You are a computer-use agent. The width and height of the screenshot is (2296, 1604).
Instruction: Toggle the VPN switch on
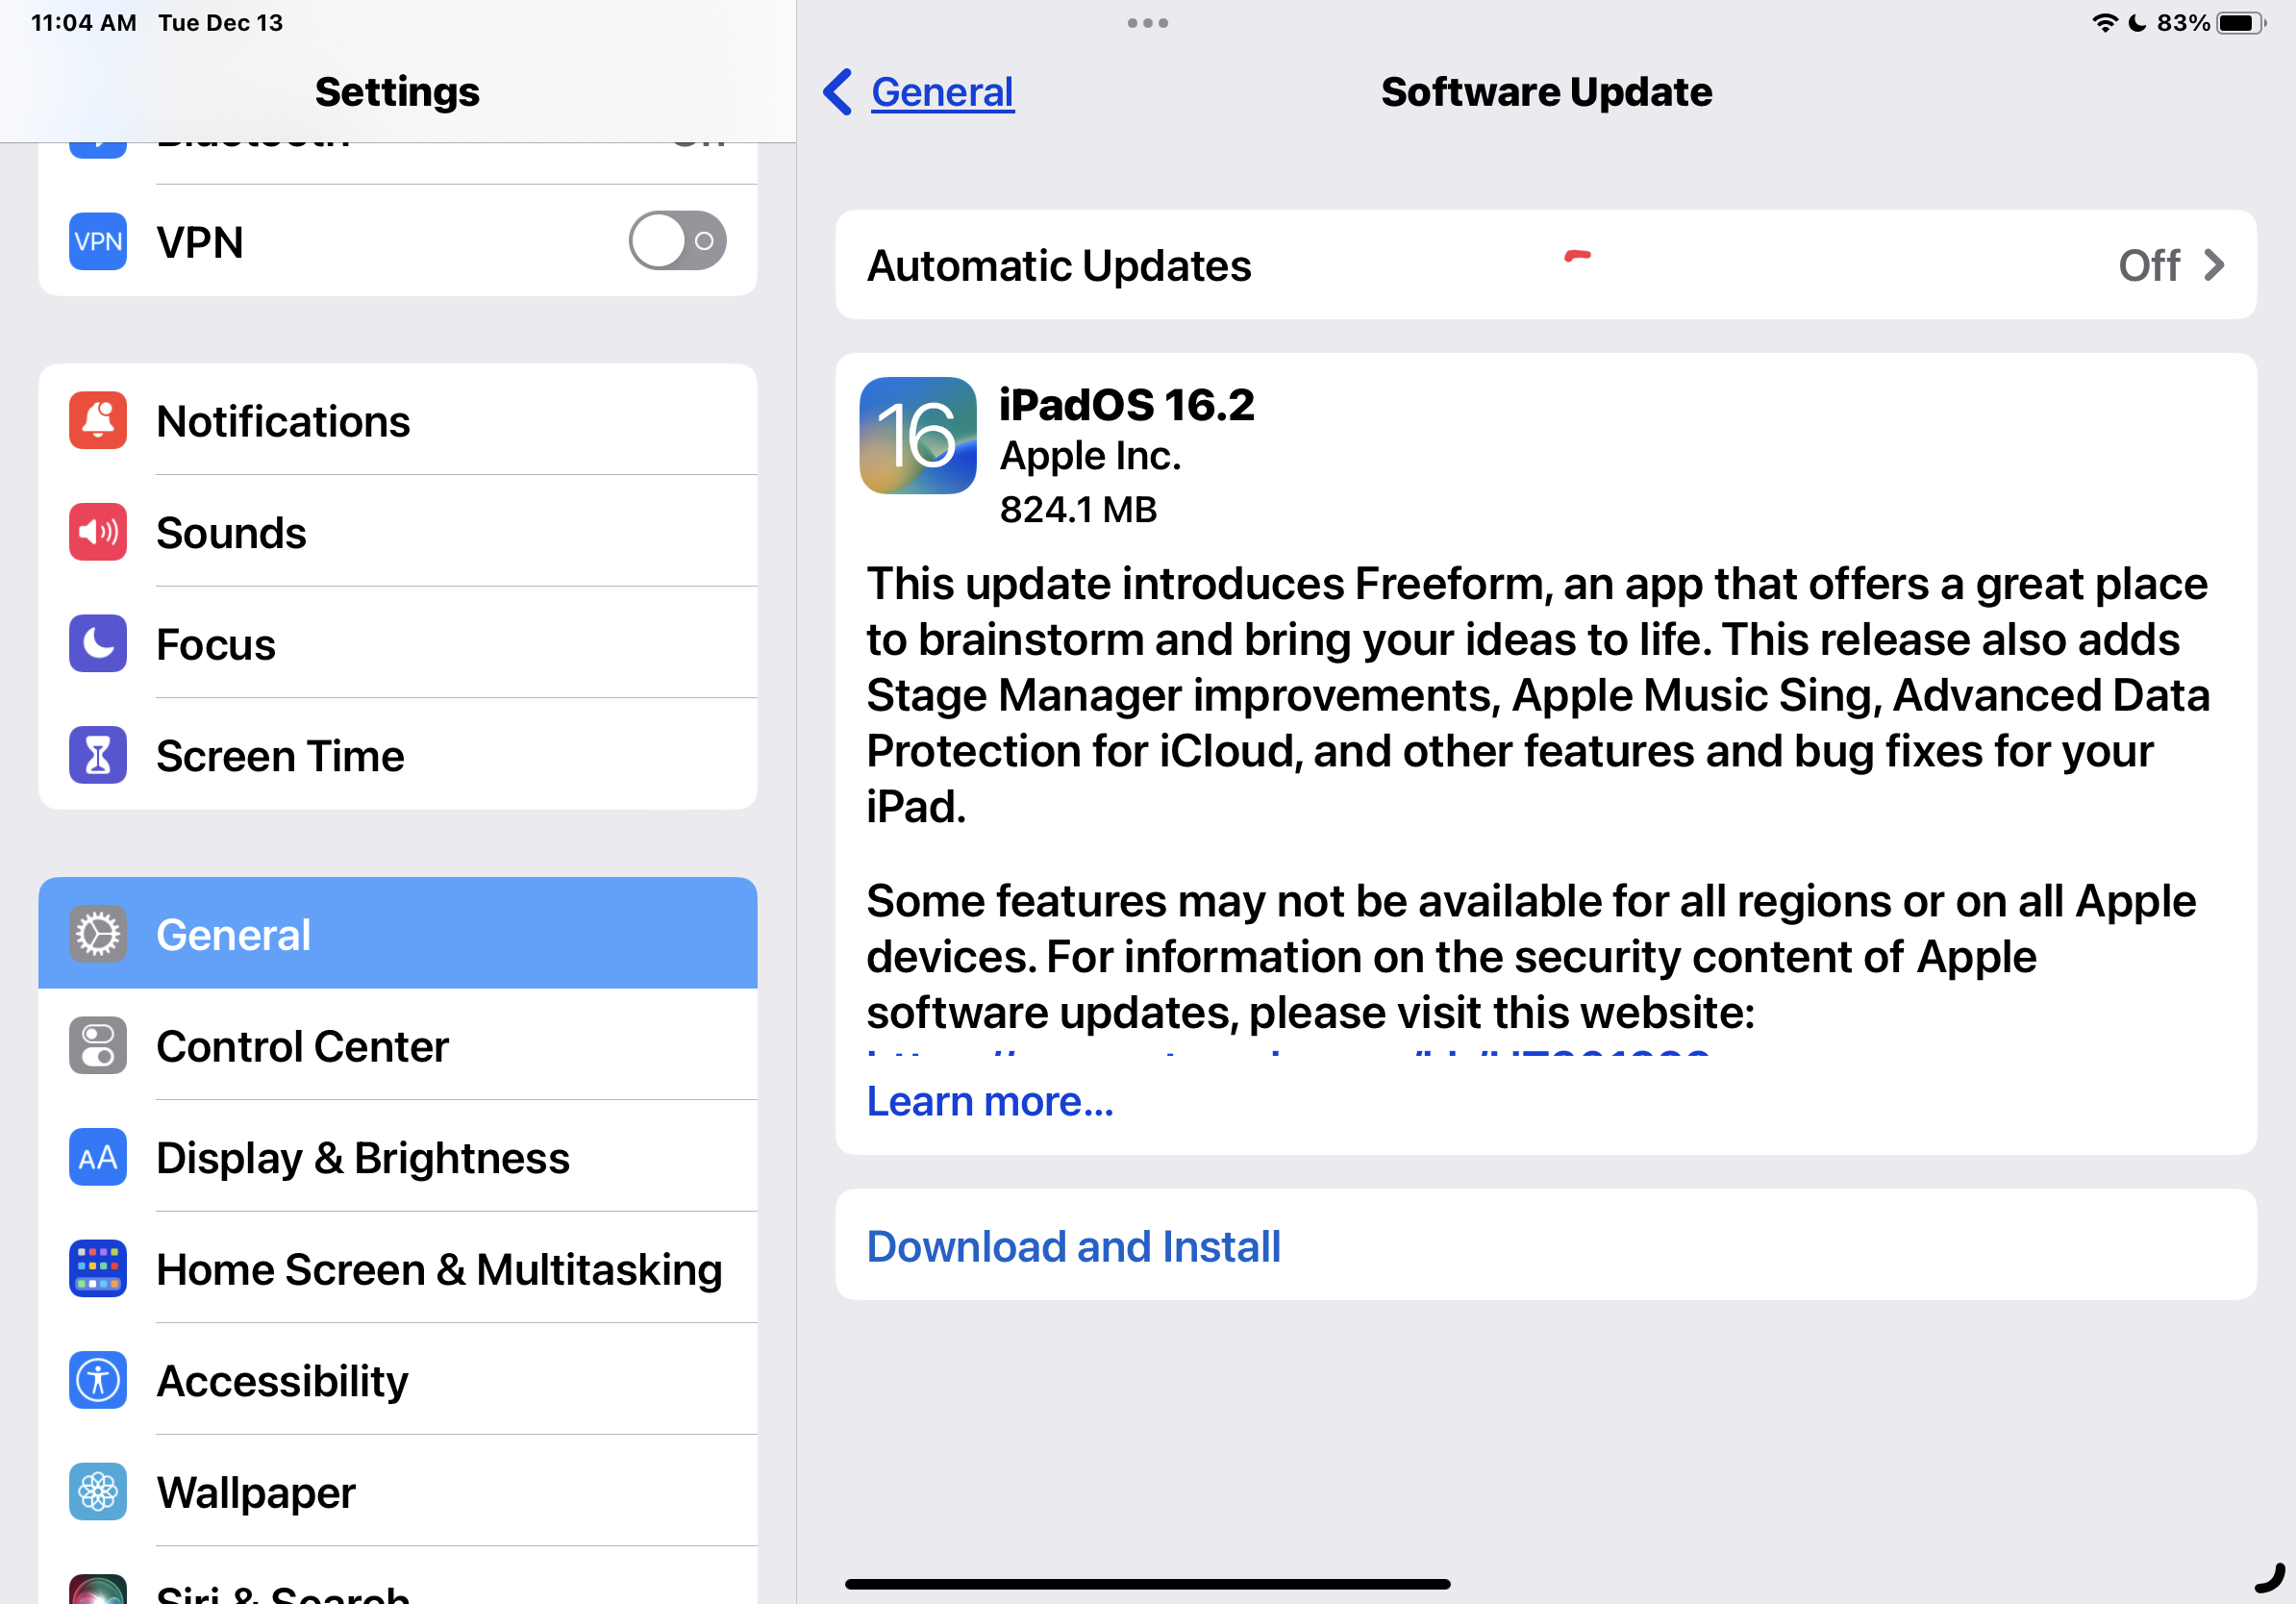[677, 240]
